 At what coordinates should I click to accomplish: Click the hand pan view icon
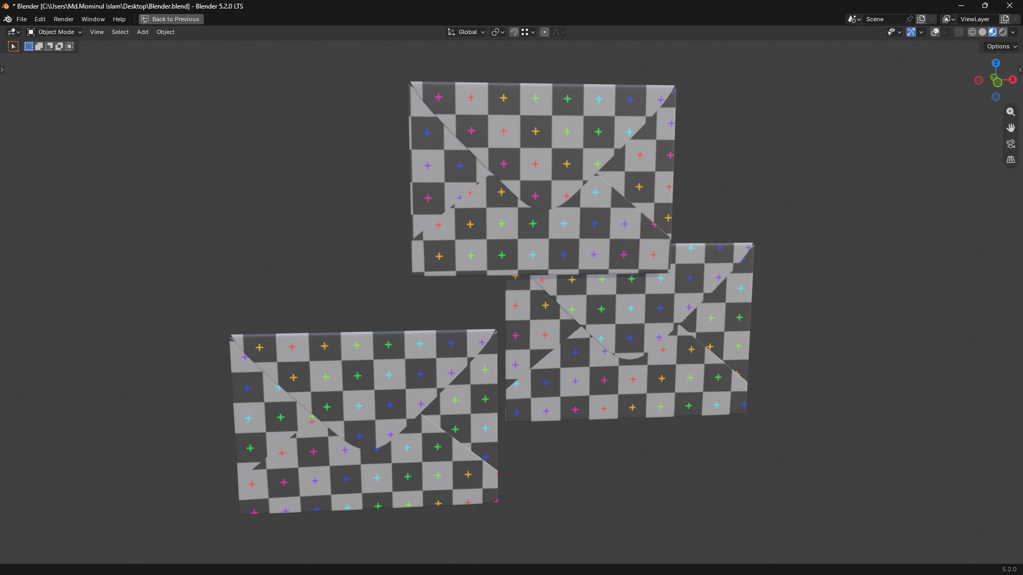point(1010,128)
